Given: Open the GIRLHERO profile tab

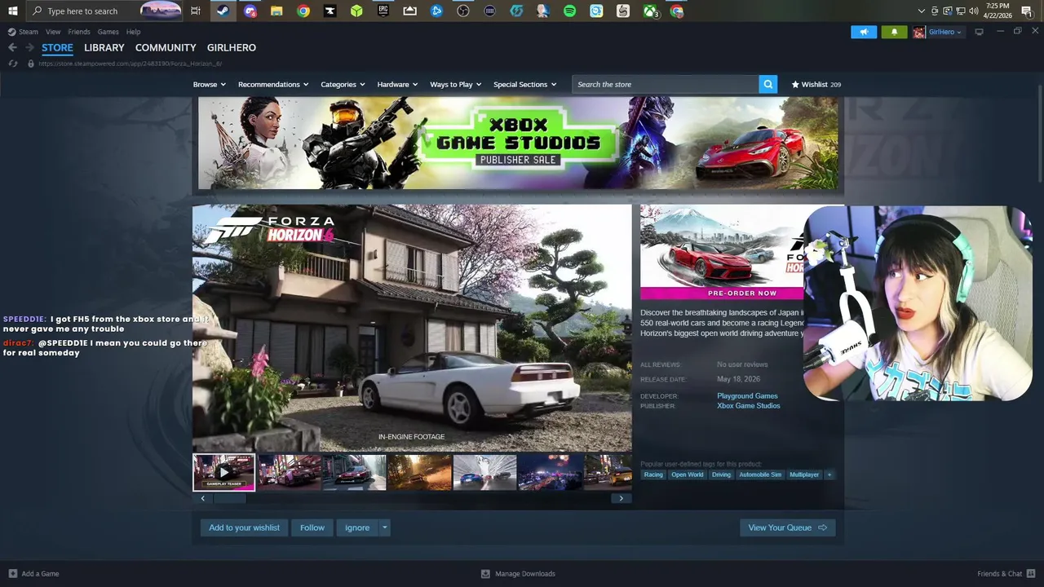Looking at the screenshot, I should tap(232, 47).
